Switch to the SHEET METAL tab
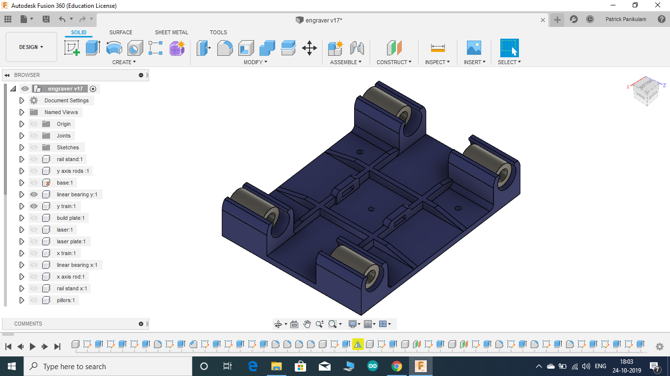The height and width of the screenshot is (376, 670). coord(171,32)
